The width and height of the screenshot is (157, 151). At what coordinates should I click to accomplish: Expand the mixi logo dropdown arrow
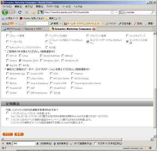coord(17,24)
